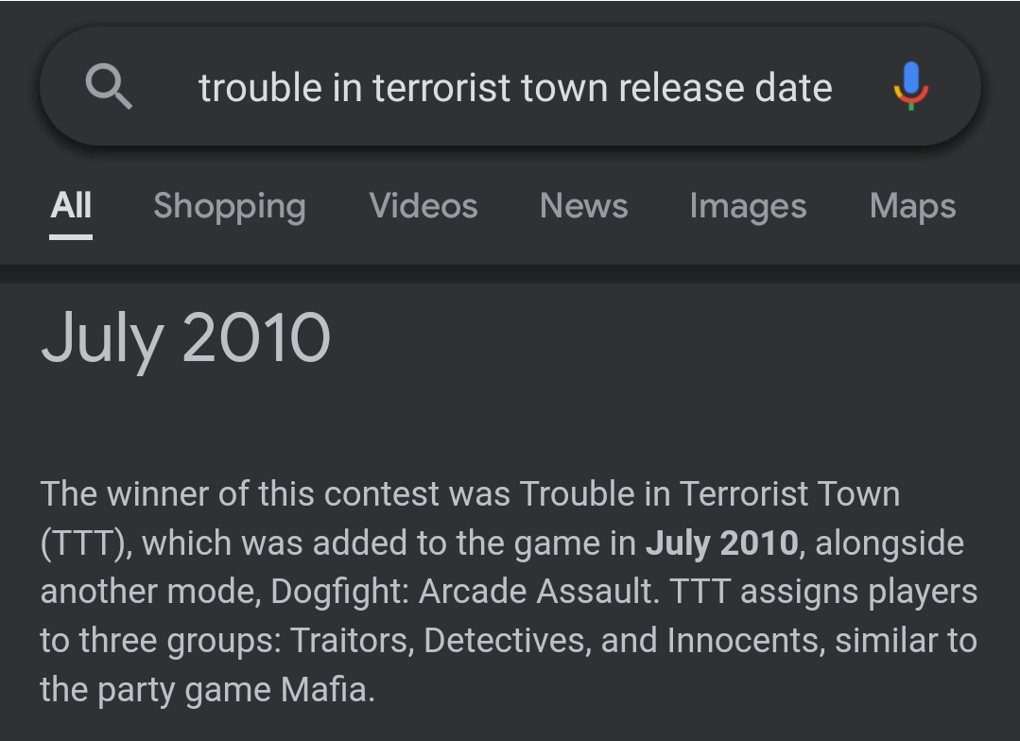Start voice search with the microphone icon
This screenshot has width=1020, height=741.
pos(910,87)
